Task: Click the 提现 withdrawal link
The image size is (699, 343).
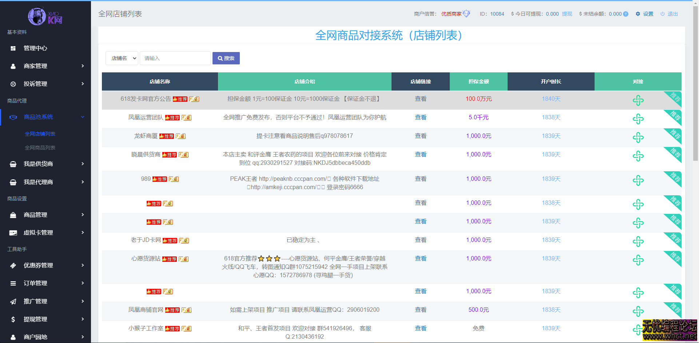Action: [x=567, y=14]
